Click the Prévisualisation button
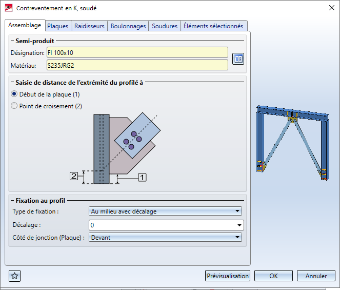 tap(228, 276)
